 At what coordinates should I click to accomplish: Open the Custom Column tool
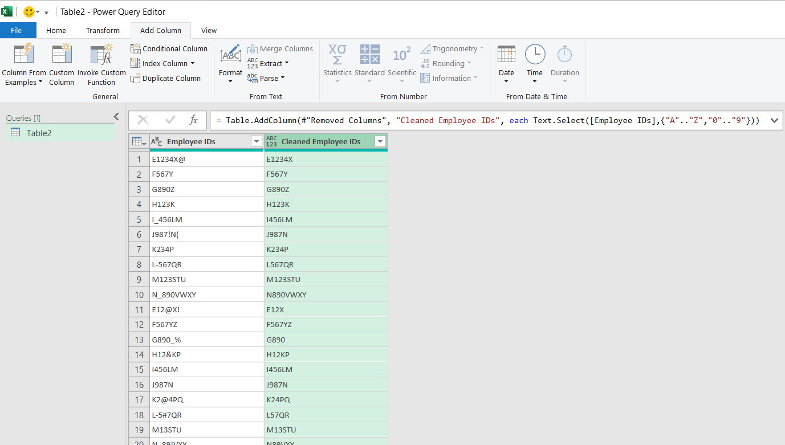(62, 54)
